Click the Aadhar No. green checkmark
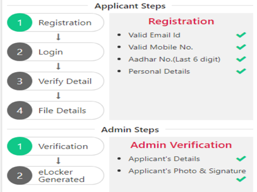257x192 pixels. click(241, 59)
